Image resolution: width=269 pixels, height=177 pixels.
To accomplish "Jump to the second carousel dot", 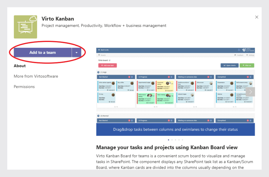I will (x=172, y=140).
